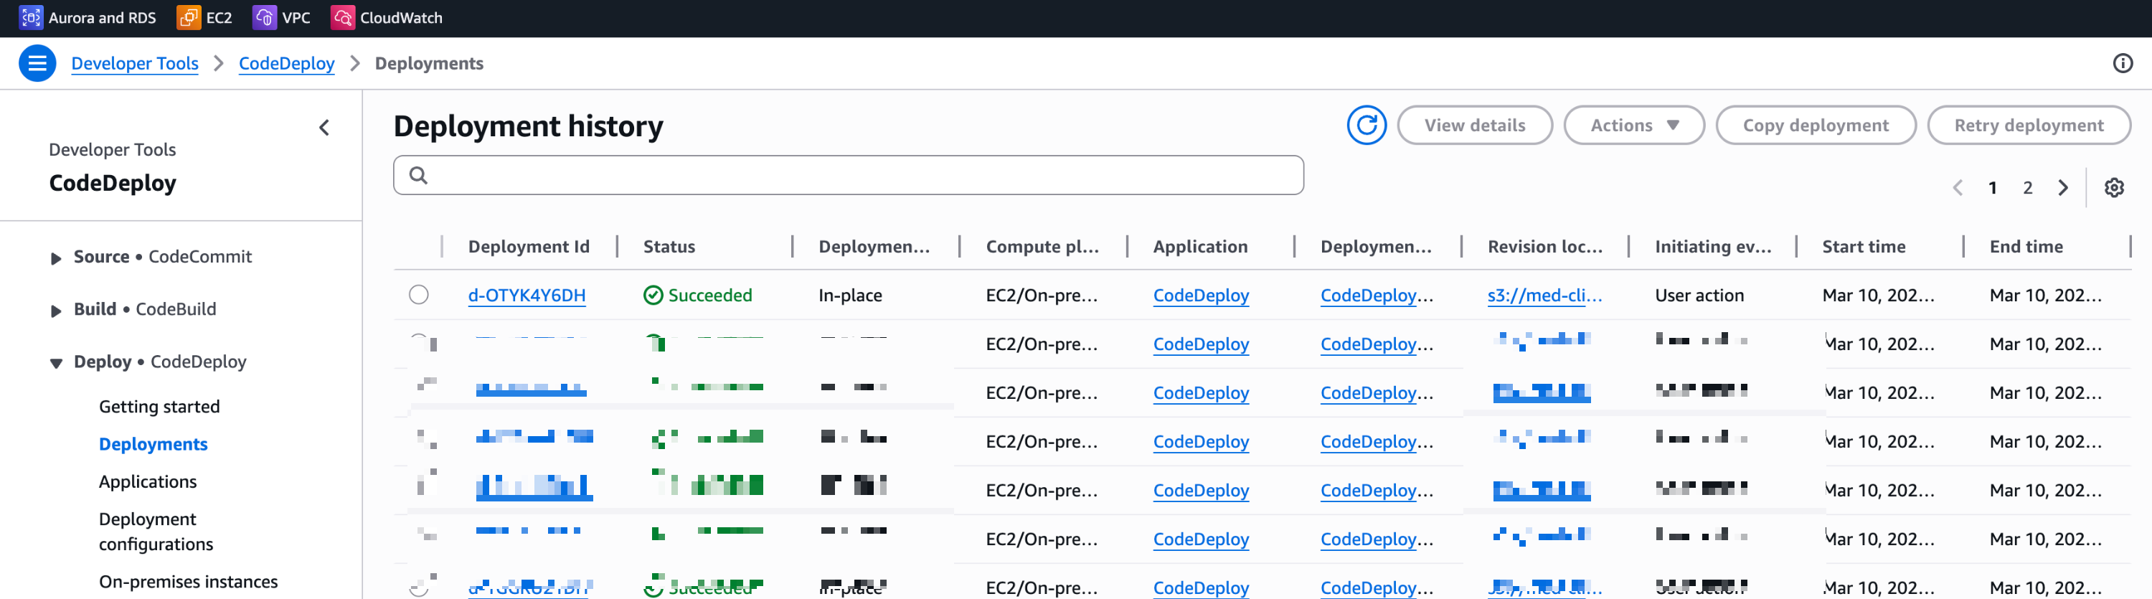Sort by Start time column header
This screenshot has height=599, width=2152.
point(1863,247)
